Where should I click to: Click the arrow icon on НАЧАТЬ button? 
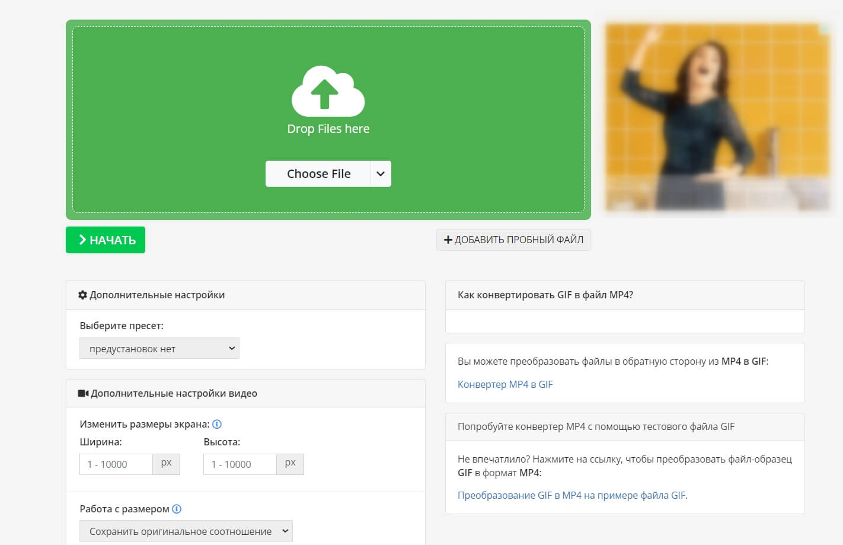82,240
